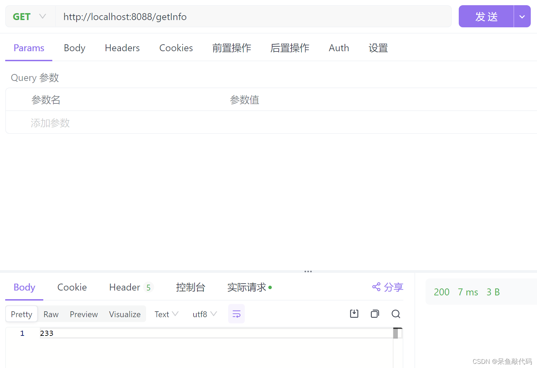Select the Raw view mode
537x368 pixels.
point(51,314)
